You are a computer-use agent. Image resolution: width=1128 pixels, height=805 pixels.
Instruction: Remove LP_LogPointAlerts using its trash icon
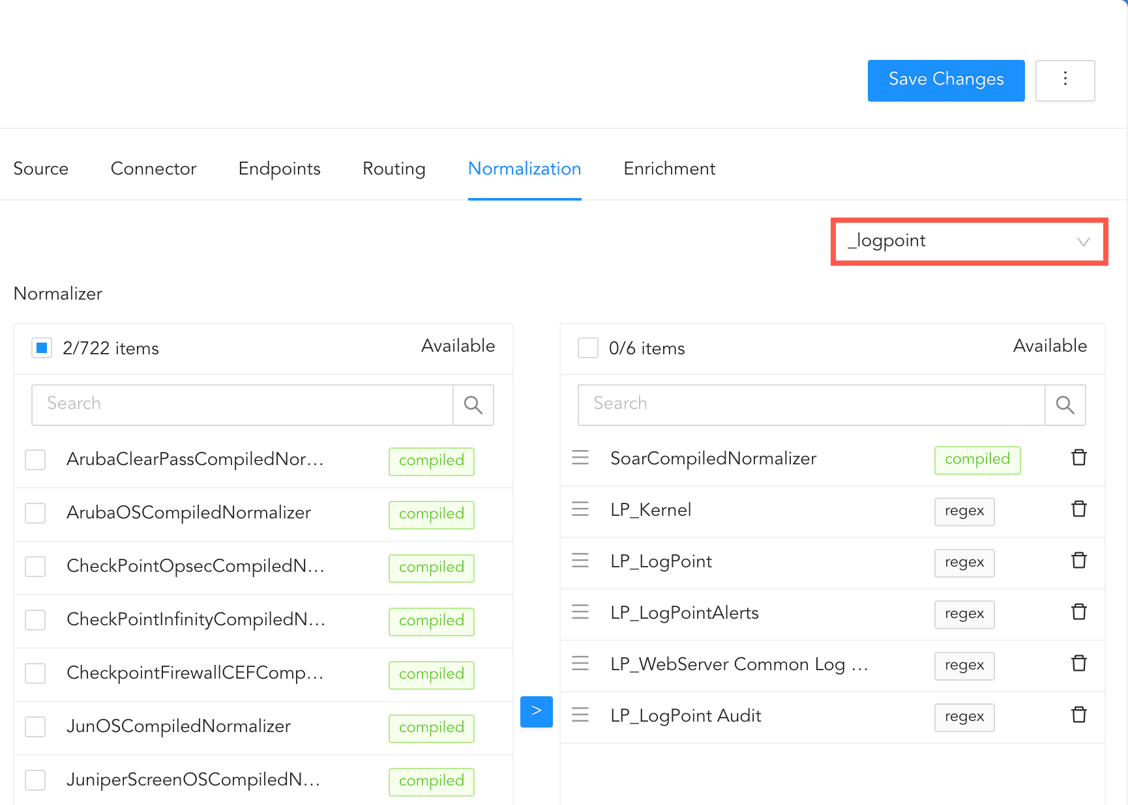tap(1079, 612)
